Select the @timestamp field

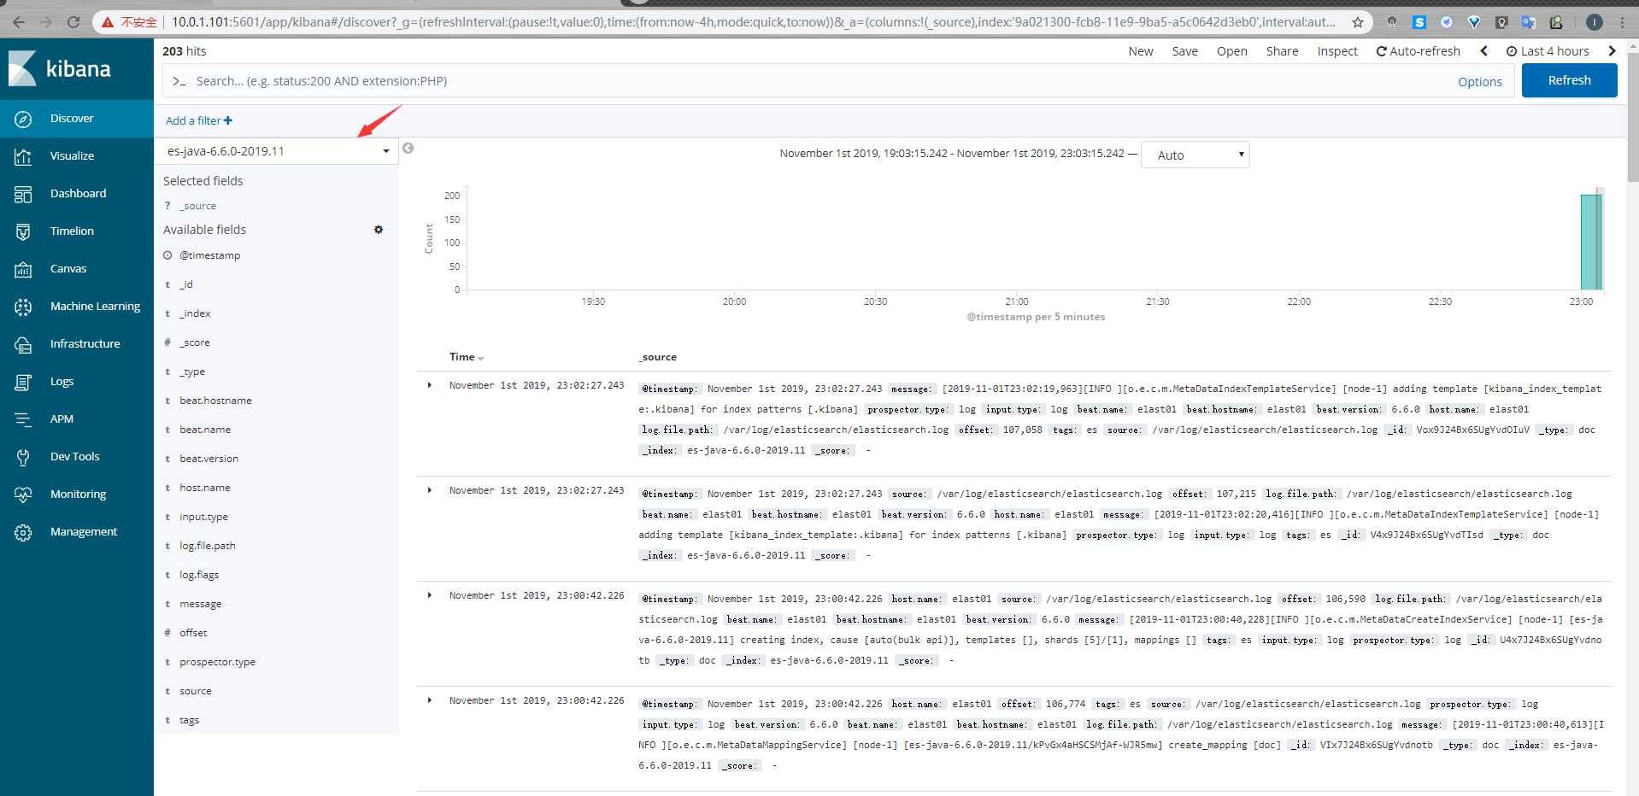[210, 255]
